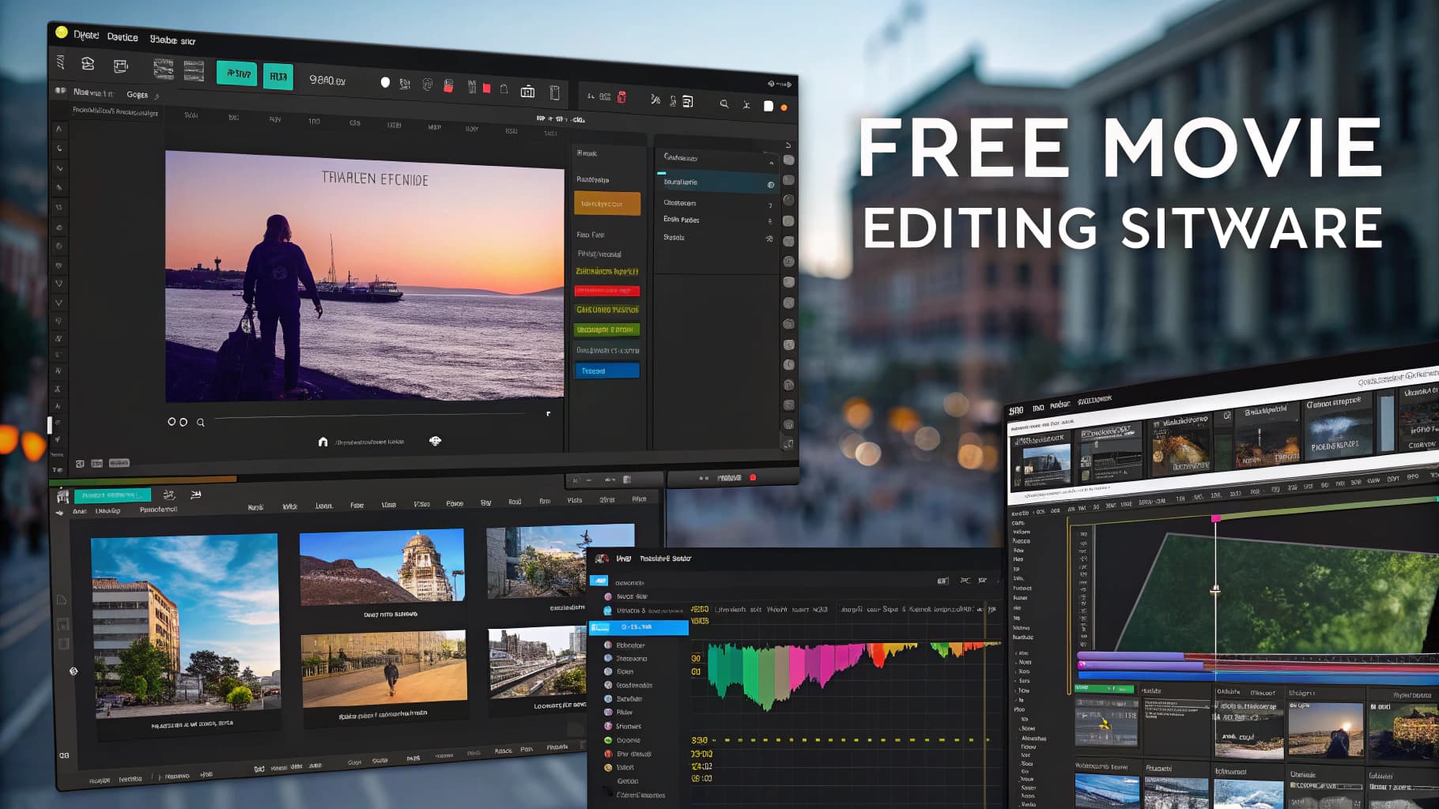
Task: Click the circular white record toggle in the top toolbar
Action: [x=385, y=81]
